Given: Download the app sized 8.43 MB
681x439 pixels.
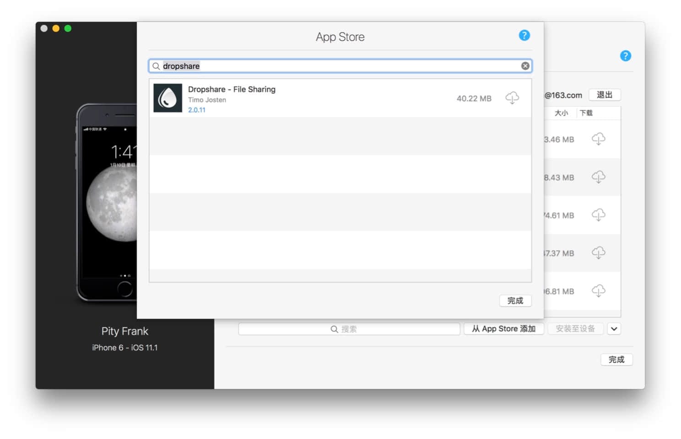Looking at the screenshot, I should tap(598, 177).
